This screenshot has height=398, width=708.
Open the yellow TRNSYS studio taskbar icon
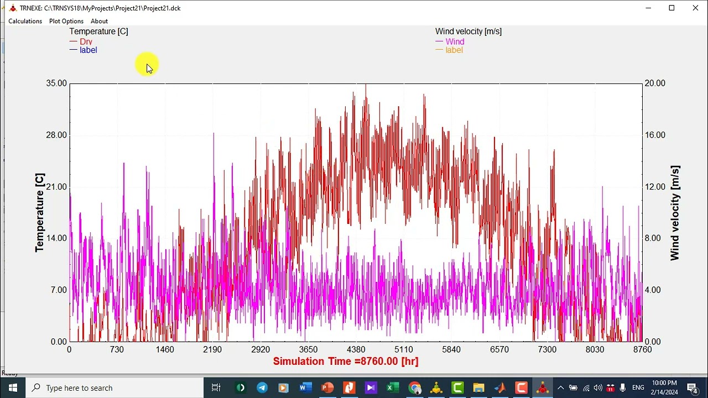pos(436,387)
